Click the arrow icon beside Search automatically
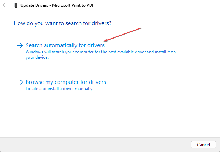Screen dimensions: 220x152 tap(20, 45)
